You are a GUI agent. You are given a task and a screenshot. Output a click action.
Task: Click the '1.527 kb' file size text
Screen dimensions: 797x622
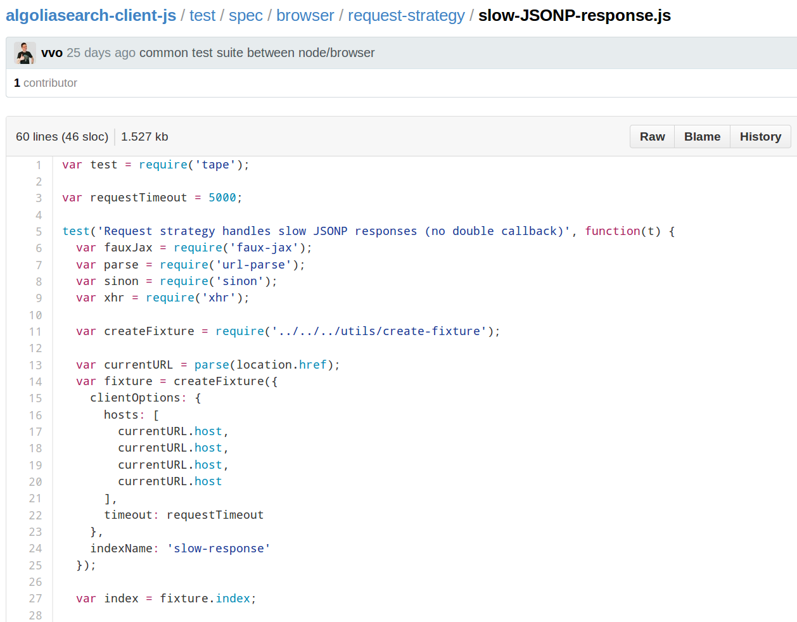click(144, 137)
